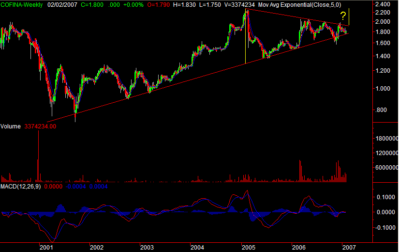Click the 2005 year marker on time axis
This screenshot has height=252, width=399.
(249, 247)
